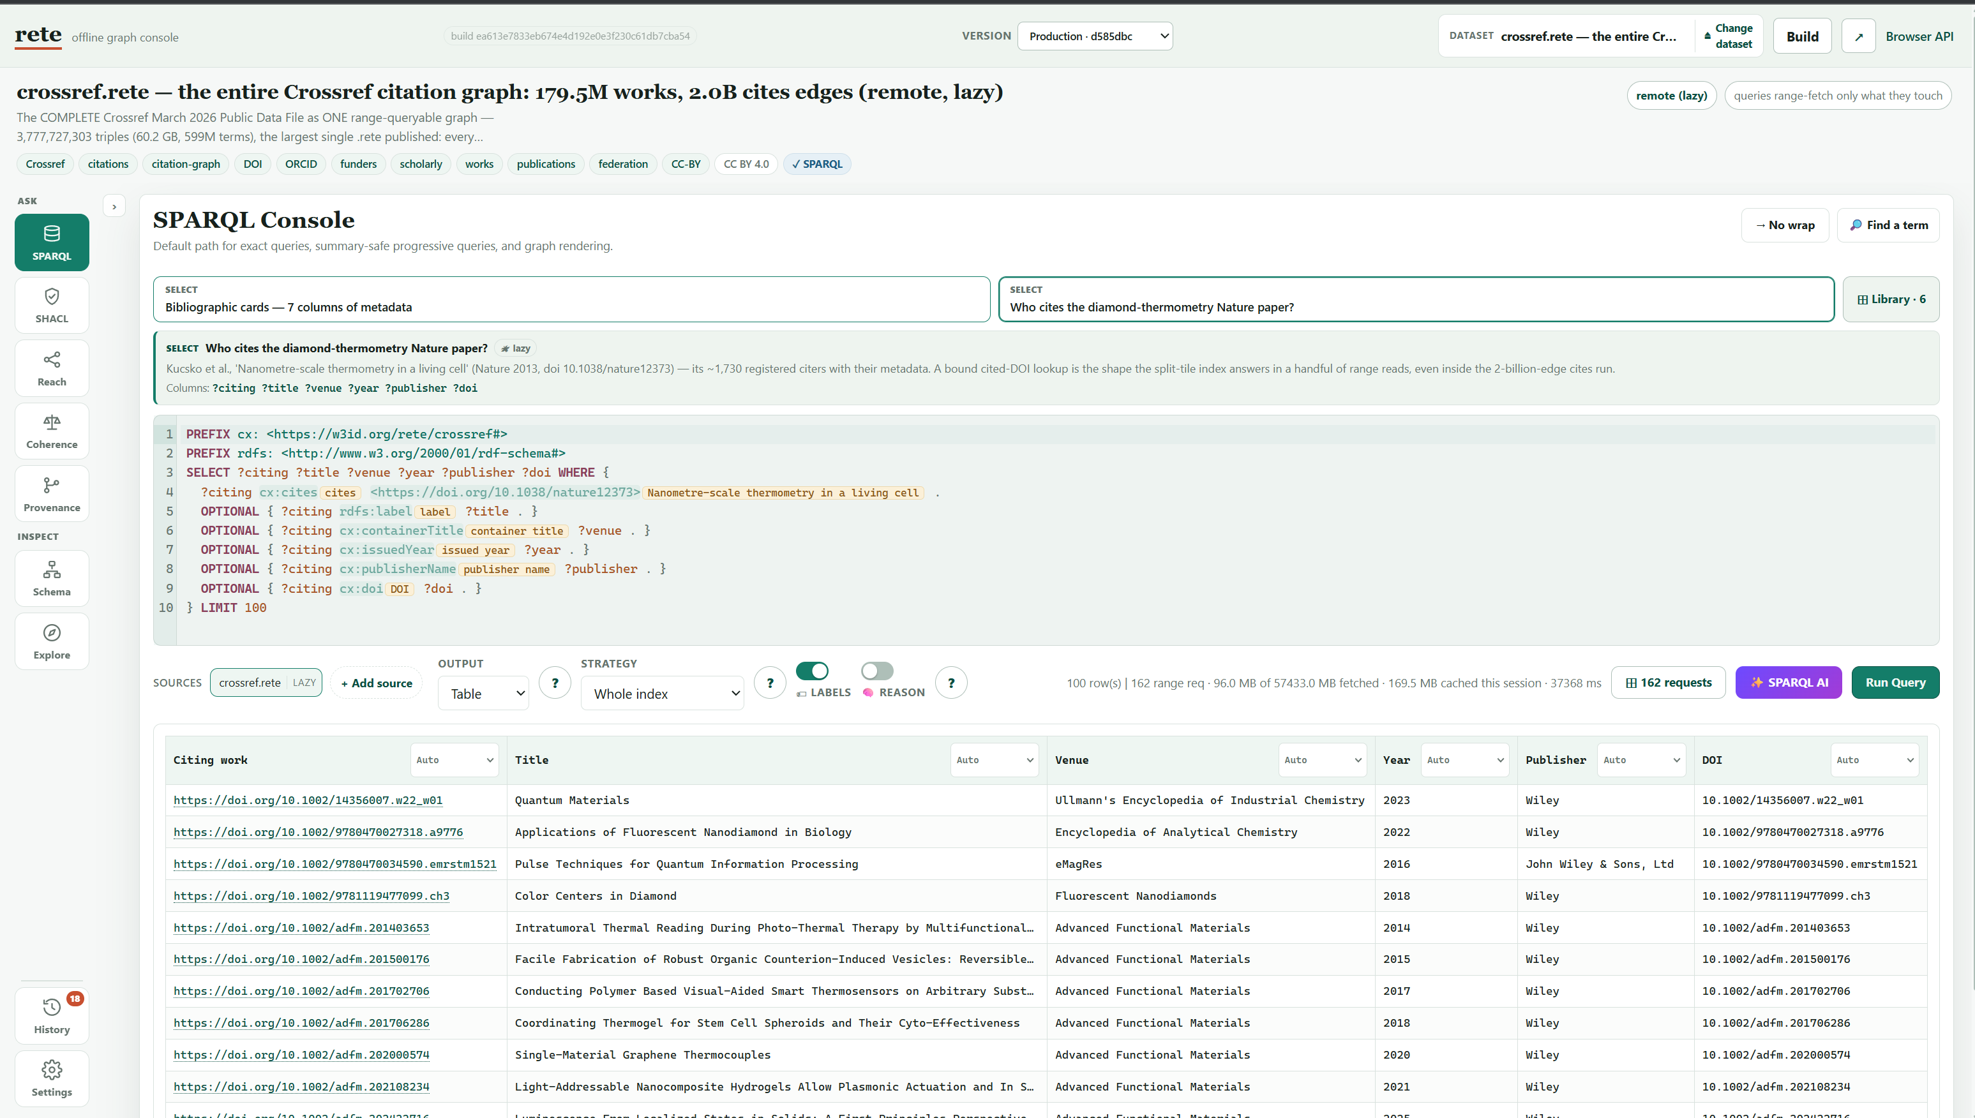Open the Publisher column Auto dropdown
1975x1118 pixels.
click(1641, 760)
